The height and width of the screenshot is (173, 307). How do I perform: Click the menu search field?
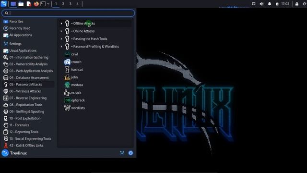click(x=68, y=13)
